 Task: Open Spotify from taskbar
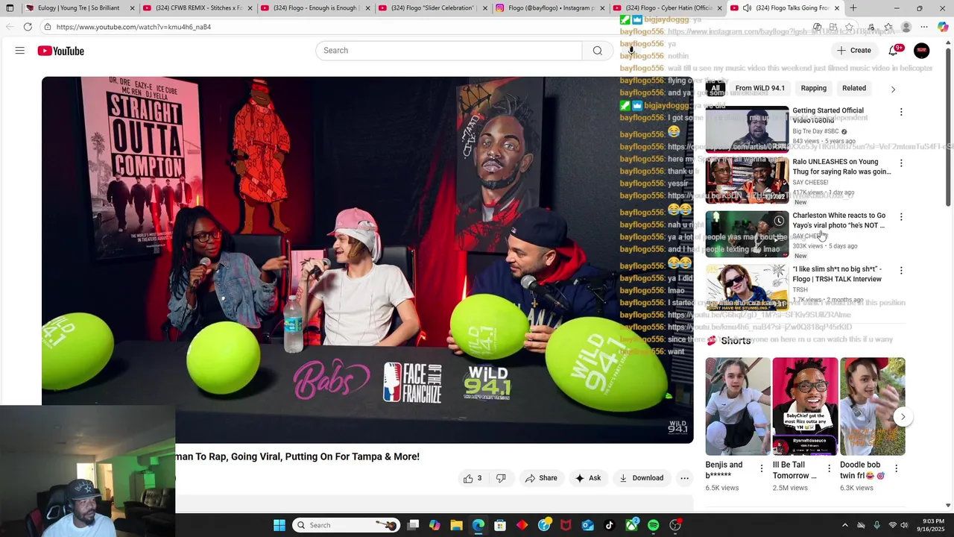(654, 525)
